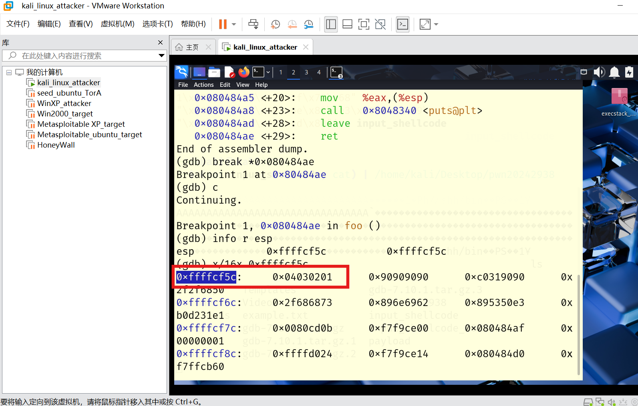Open the 文件(F) menu

pos(18,24)
